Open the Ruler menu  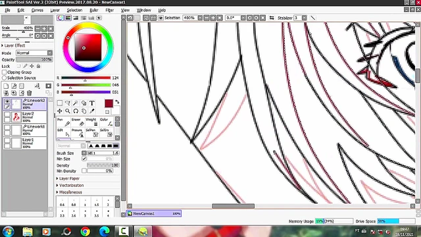coord(94,11)
